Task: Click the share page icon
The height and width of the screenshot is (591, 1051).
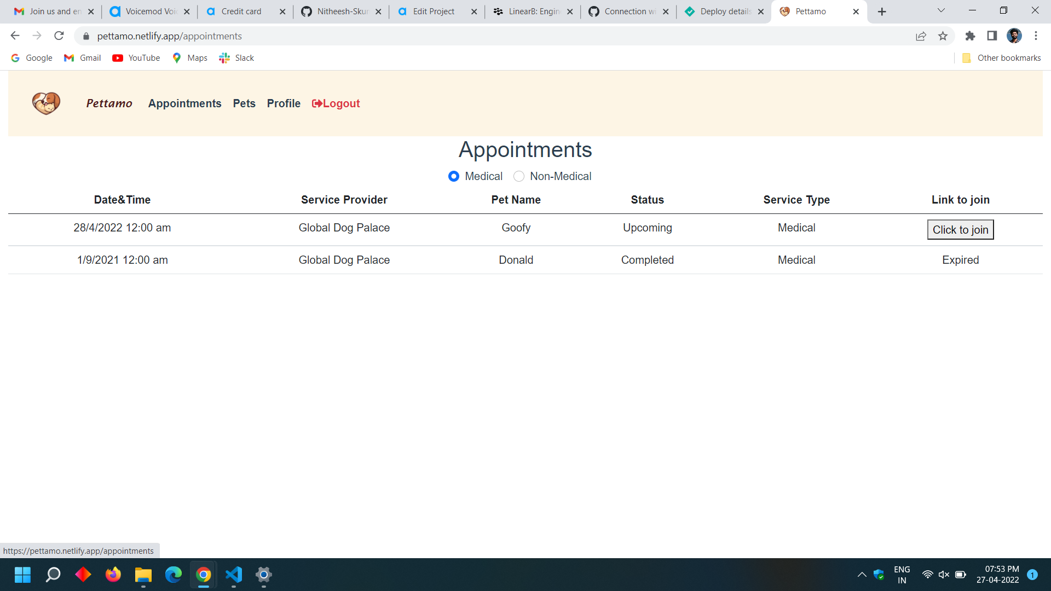Action: click(x=921, y=36)
